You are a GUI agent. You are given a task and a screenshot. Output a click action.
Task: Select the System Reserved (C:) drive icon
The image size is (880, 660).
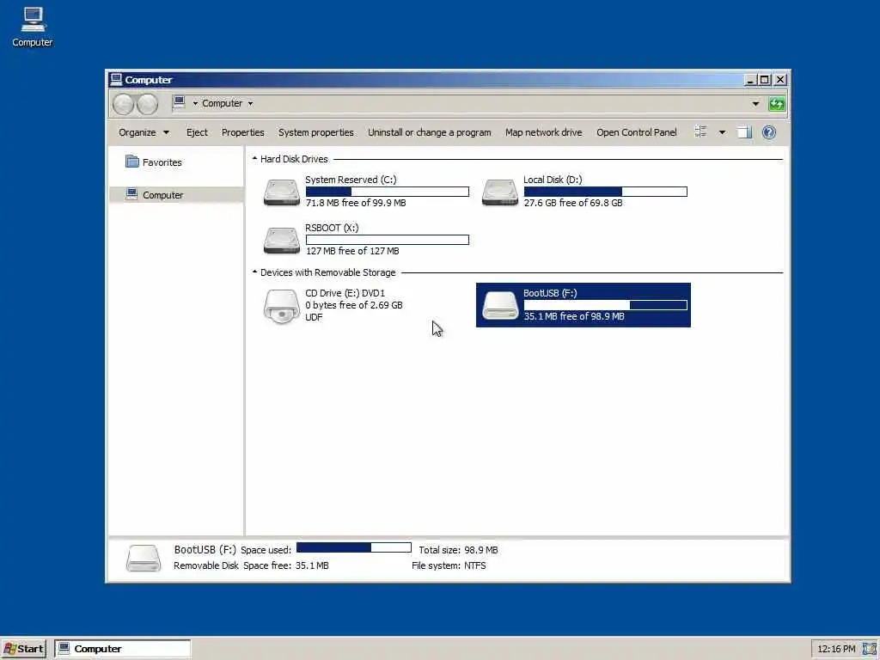(x=282, y=192)
